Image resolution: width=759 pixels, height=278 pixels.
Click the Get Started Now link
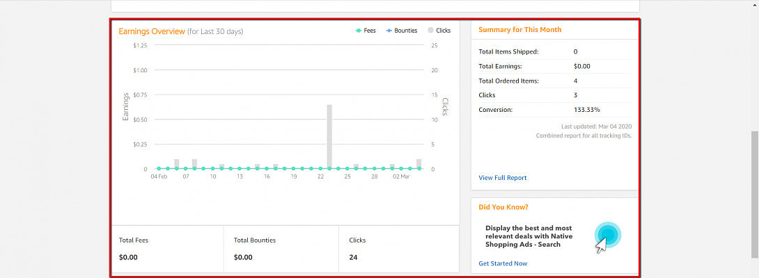503,263
